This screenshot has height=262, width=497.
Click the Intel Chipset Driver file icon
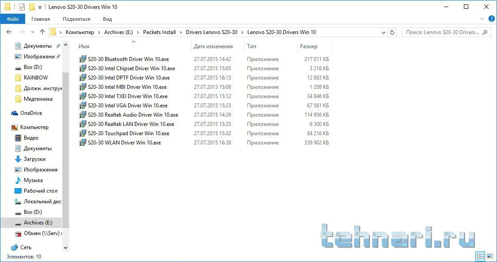[x=83, y=68]
